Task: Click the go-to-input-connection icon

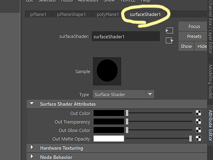Action: 169,30
